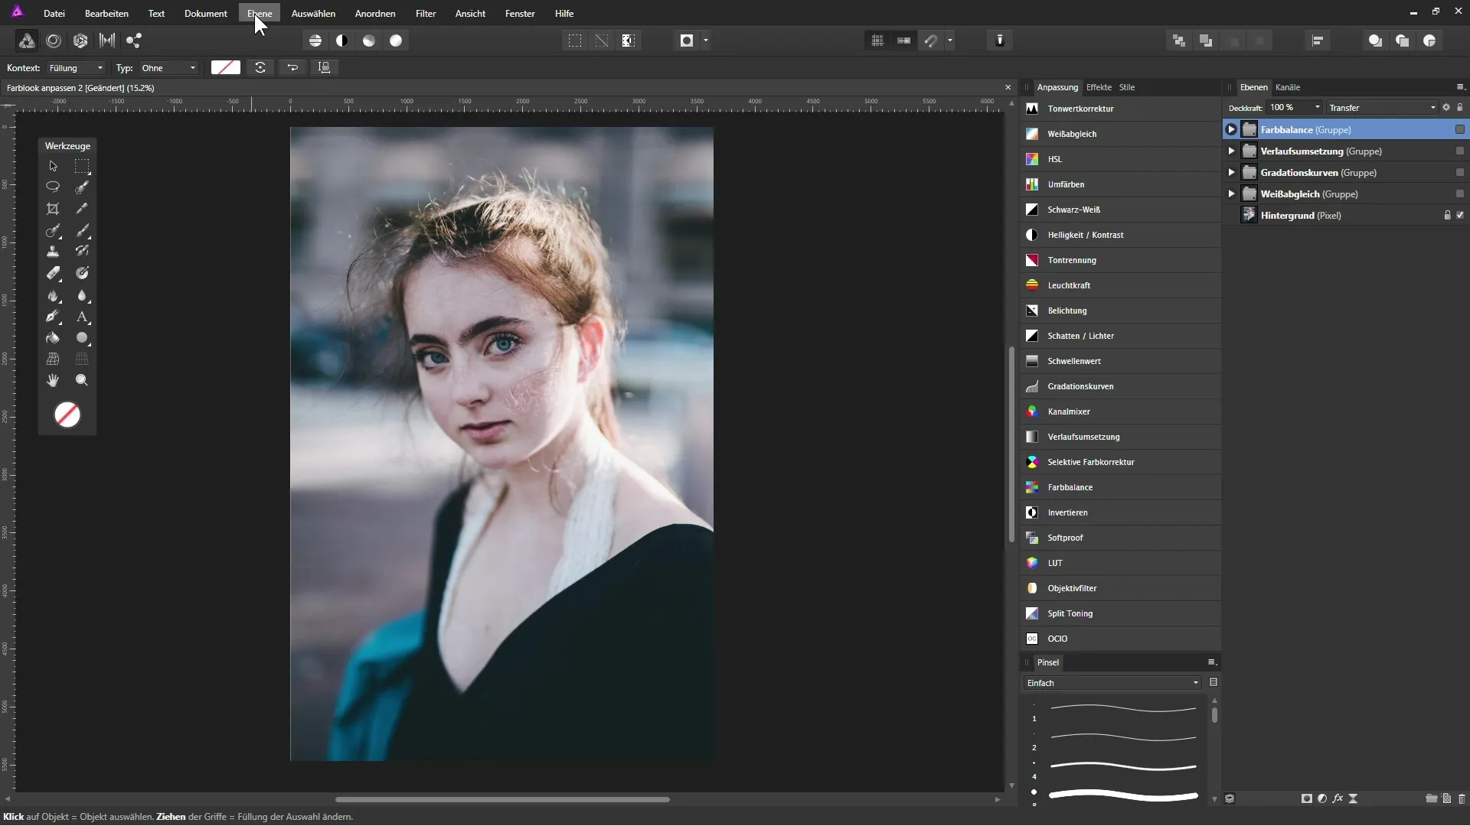Click the empty fill color swatch in context bar
This screenshot has width=1470, height=826.
coord(225,68)
